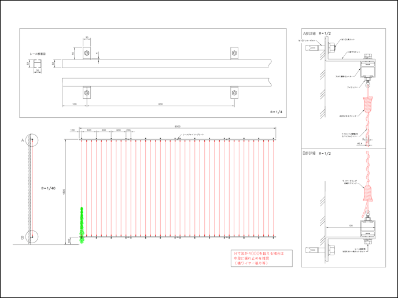Click the 'S=1/40' scale label
Viewport: 398px width, 298px height.
[48, 188]
